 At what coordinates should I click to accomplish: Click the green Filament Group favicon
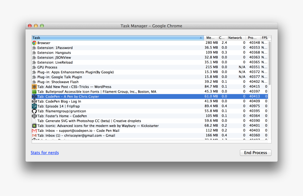pos(34,92)
